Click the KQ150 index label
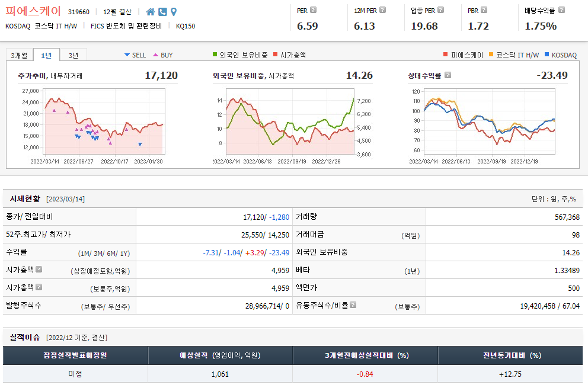Screen dimensions: 588x388 (x=186, y=26)
